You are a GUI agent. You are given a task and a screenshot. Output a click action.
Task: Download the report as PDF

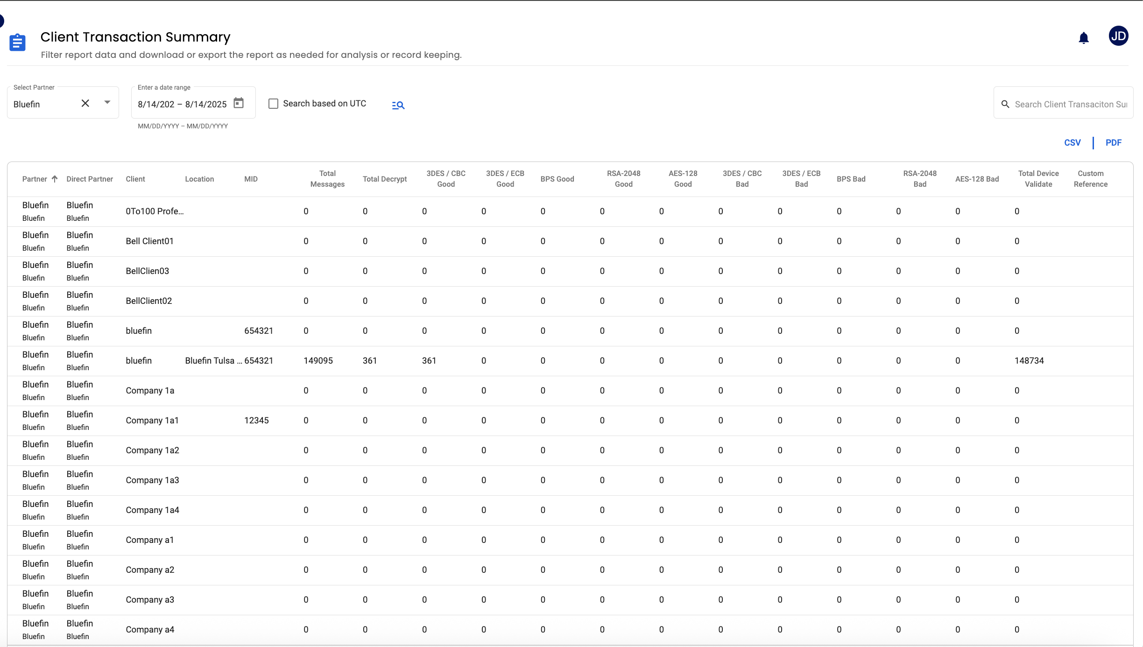pos(1113,143)
